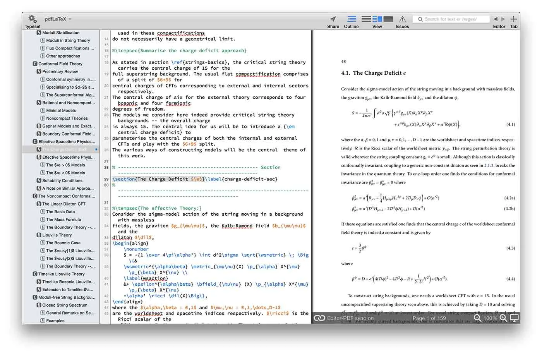The width and height of the screenshot is (542, 355).
Task: Open 'Preliminary Review' in the outline
Action: pos(61,72)
